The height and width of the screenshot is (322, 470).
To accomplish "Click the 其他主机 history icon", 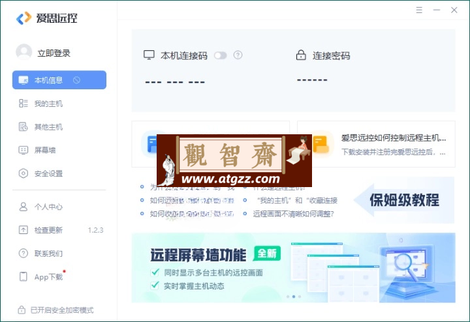I will pos(23,126).
